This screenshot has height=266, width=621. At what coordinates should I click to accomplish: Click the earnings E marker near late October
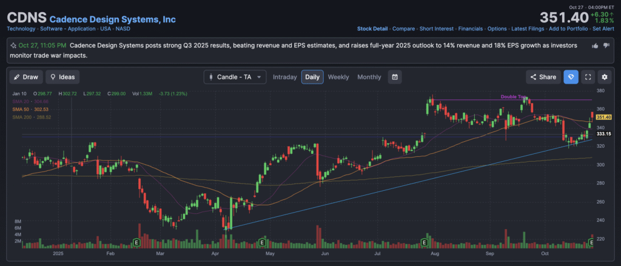[x=592, y=242]
